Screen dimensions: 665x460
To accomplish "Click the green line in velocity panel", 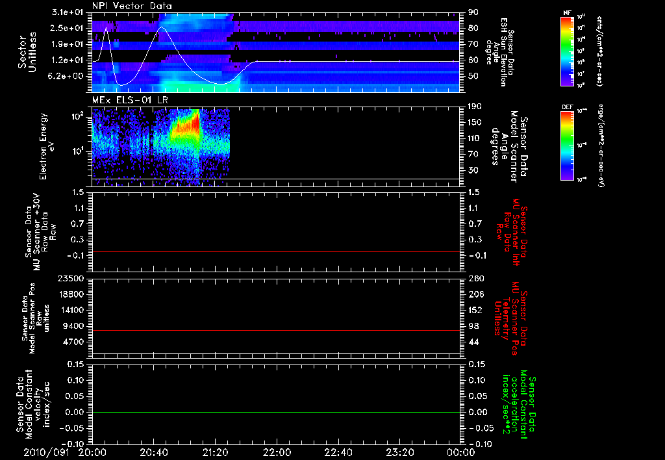I will (x=276, y=412).
